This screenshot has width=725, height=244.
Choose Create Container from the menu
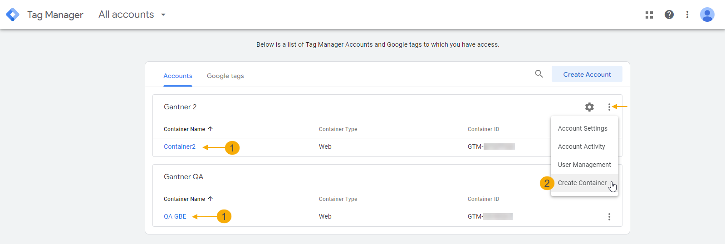[584, 183]
